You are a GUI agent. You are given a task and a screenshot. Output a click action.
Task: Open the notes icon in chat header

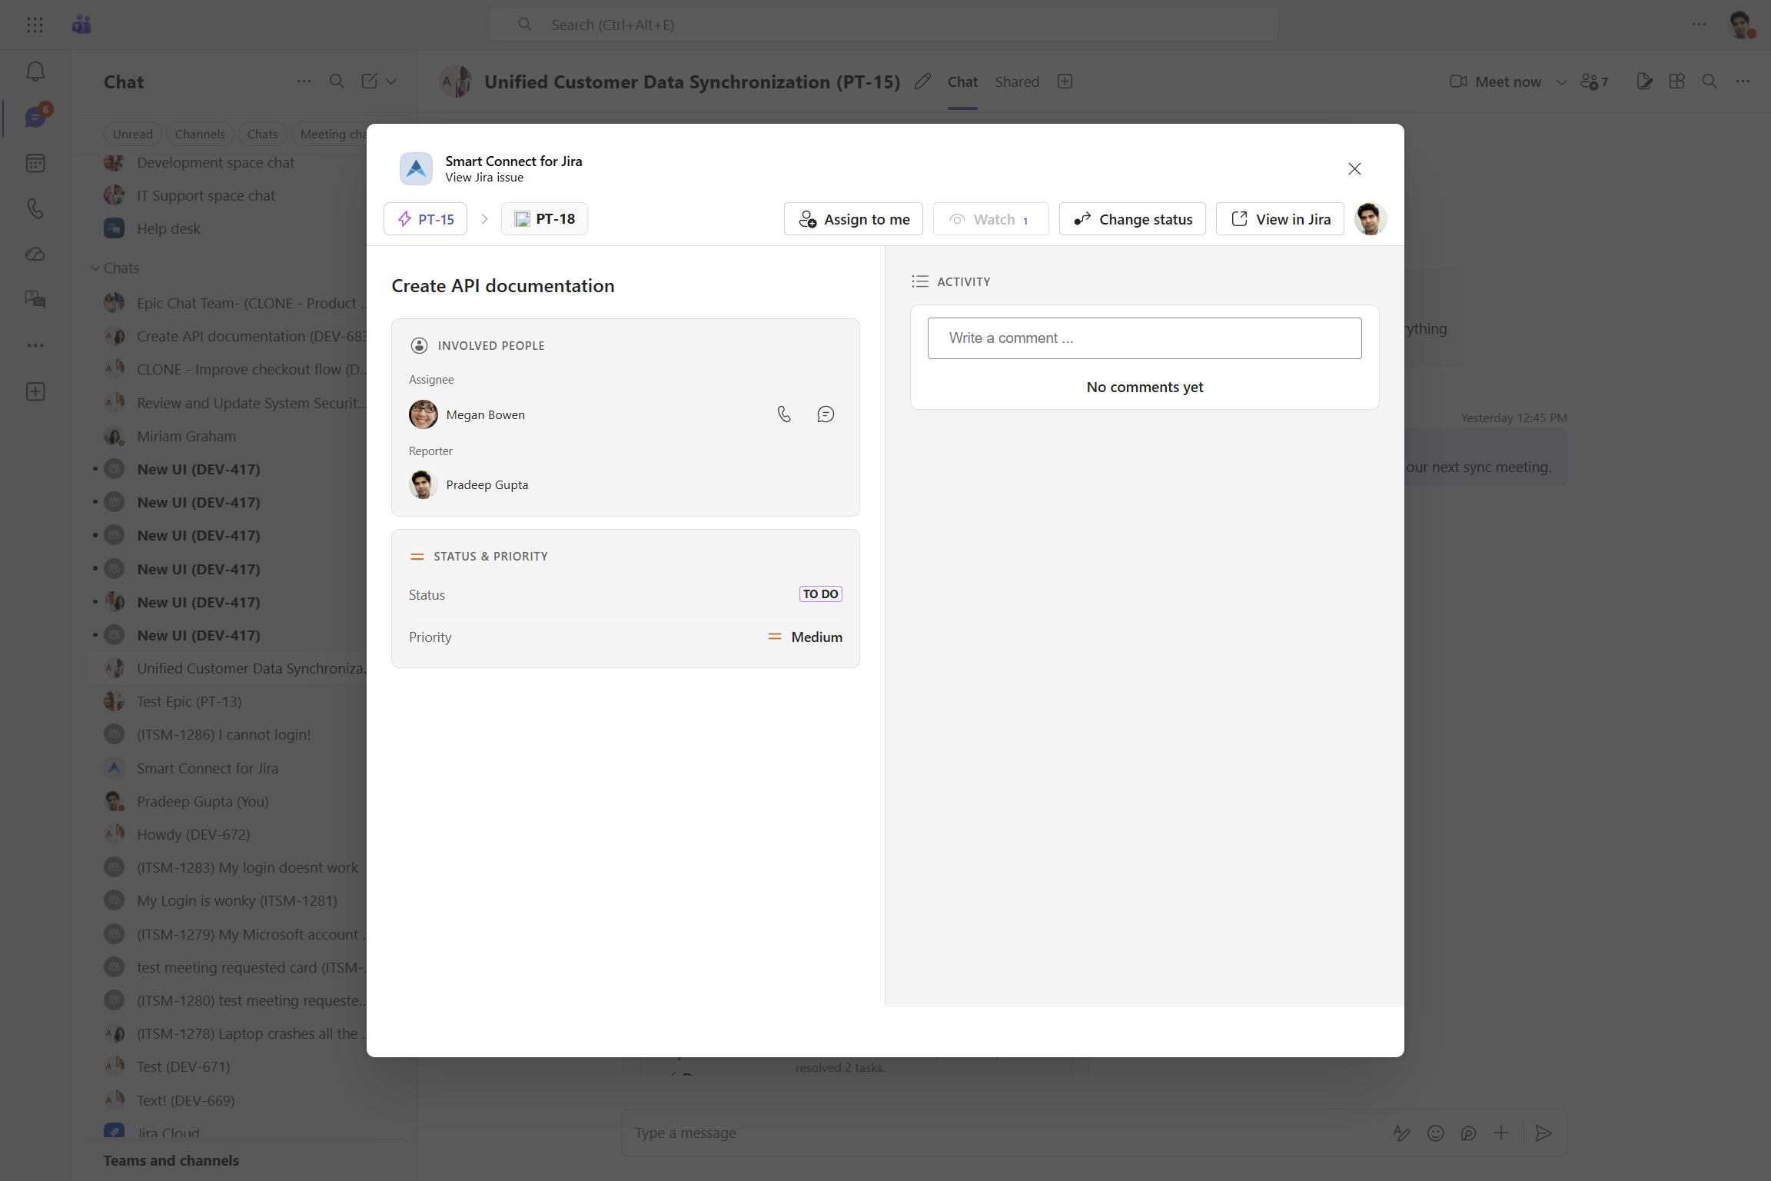coord(1644,82)
